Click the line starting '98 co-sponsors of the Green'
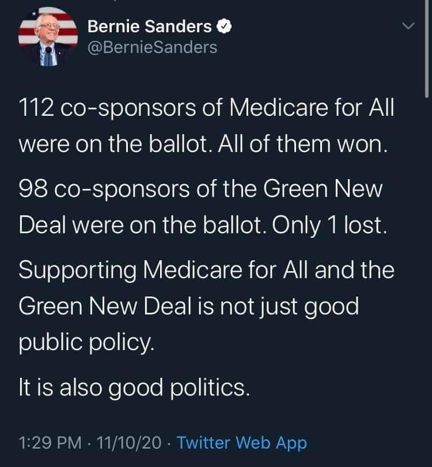The width and height of the screenshot is (432, 467). [200, 190]
